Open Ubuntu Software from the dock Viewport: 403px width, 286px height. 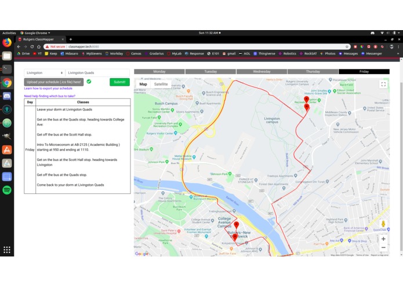click(x=7, y=150)
